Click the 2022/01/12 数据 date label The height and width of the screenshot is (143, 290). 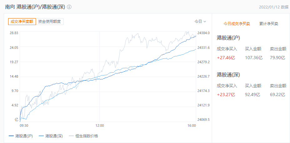point(274,7)
